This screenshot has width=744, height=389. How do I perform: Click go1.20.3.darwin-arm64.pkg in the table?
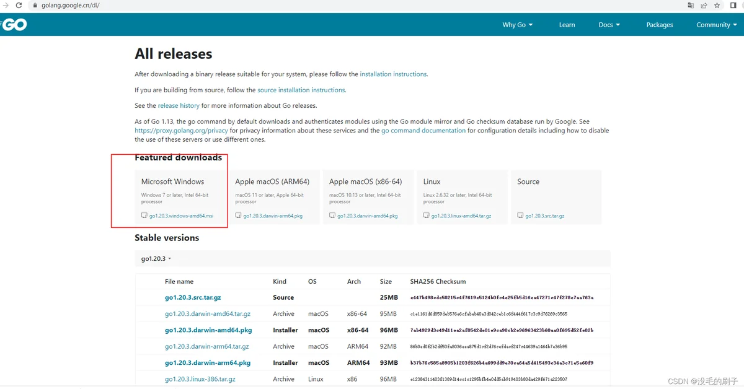pyautogui.click(x=208, y=363)
